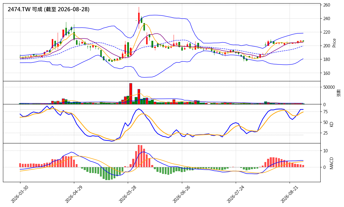
Task: Click the 180 price tick label
Action: pos(327,59)
